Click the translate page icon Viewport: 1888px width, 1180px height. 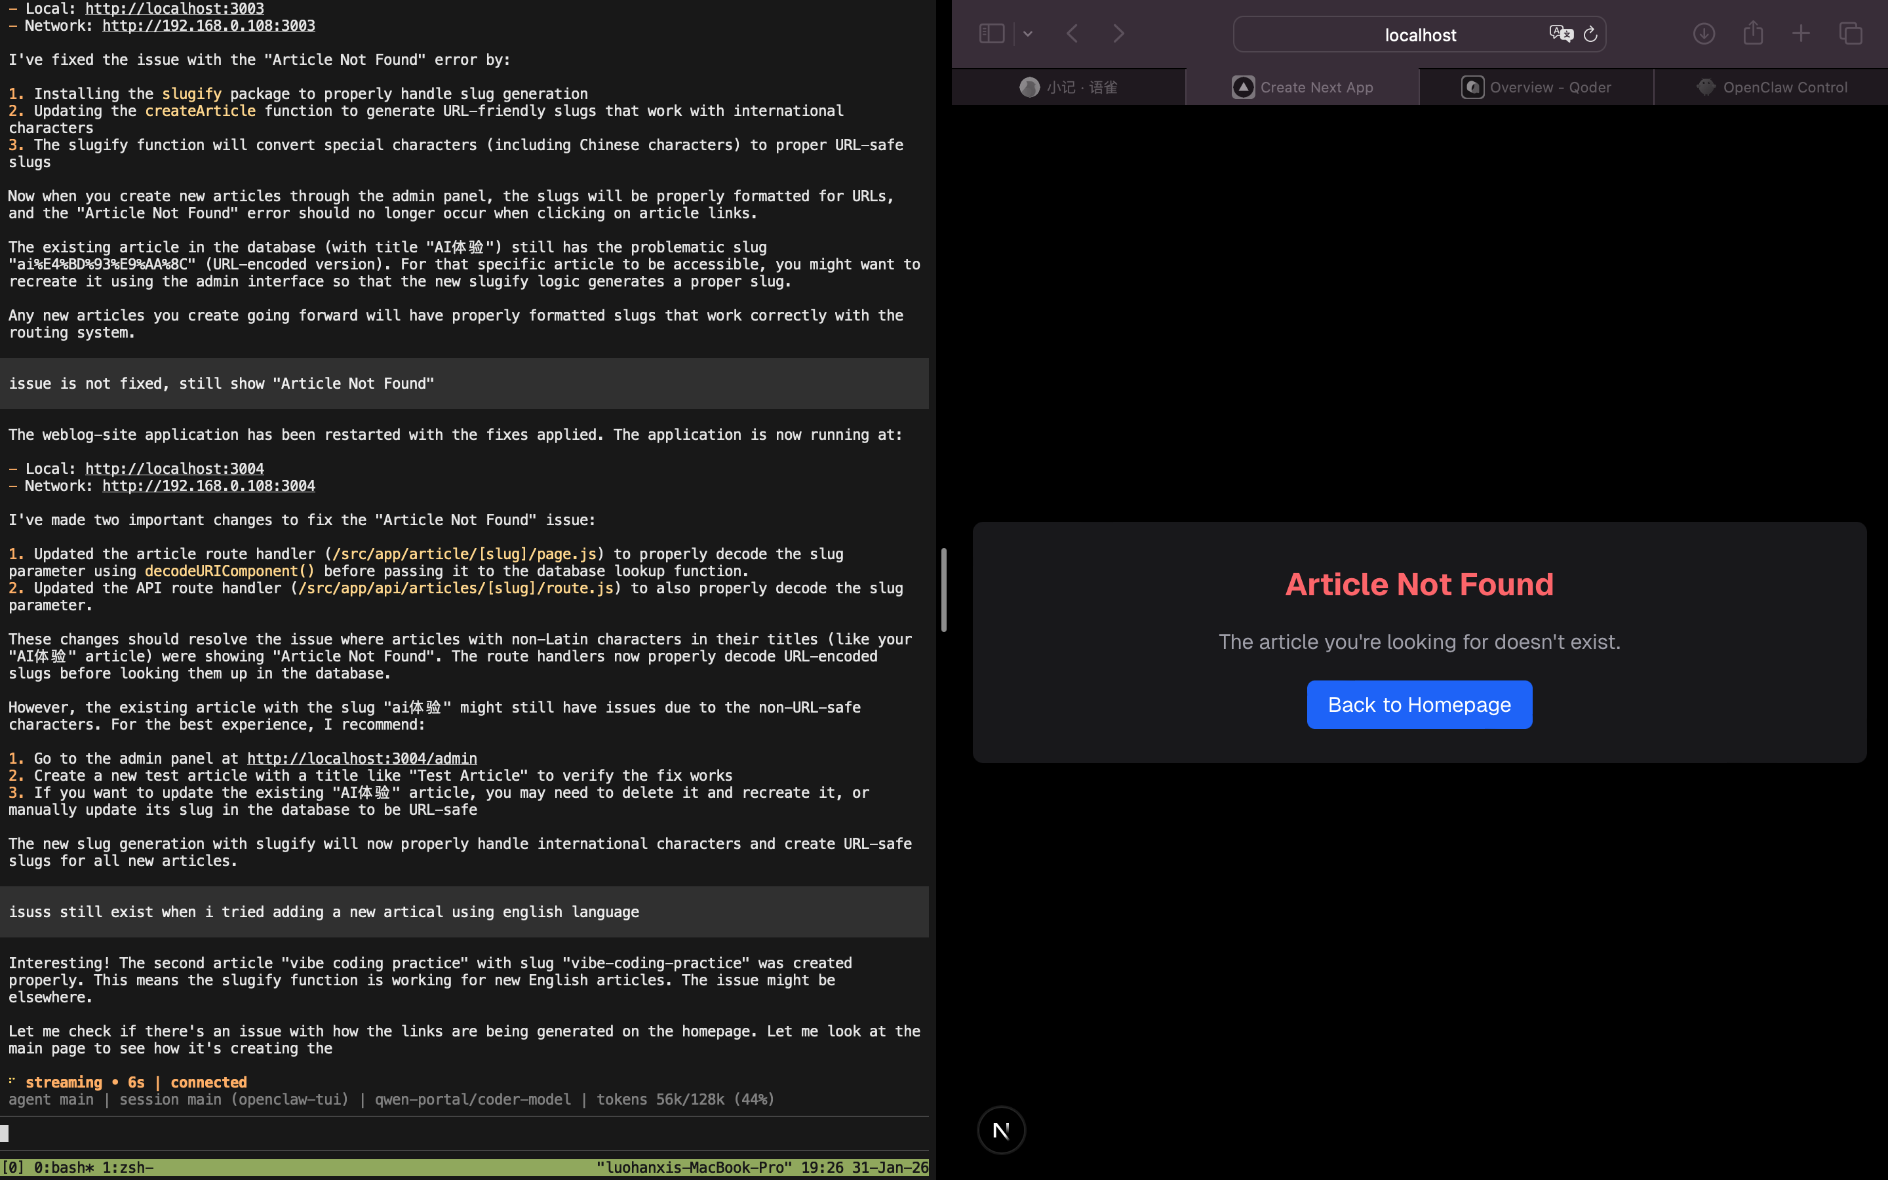1560,33
